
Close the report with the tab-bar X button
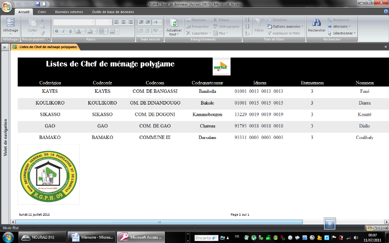(x=386, y=47)
